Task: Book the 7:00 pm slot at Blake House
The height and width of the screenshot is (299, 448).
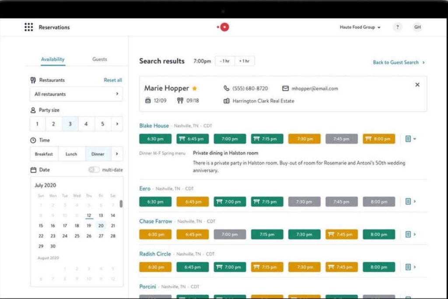Action: (x=230, y=139)
